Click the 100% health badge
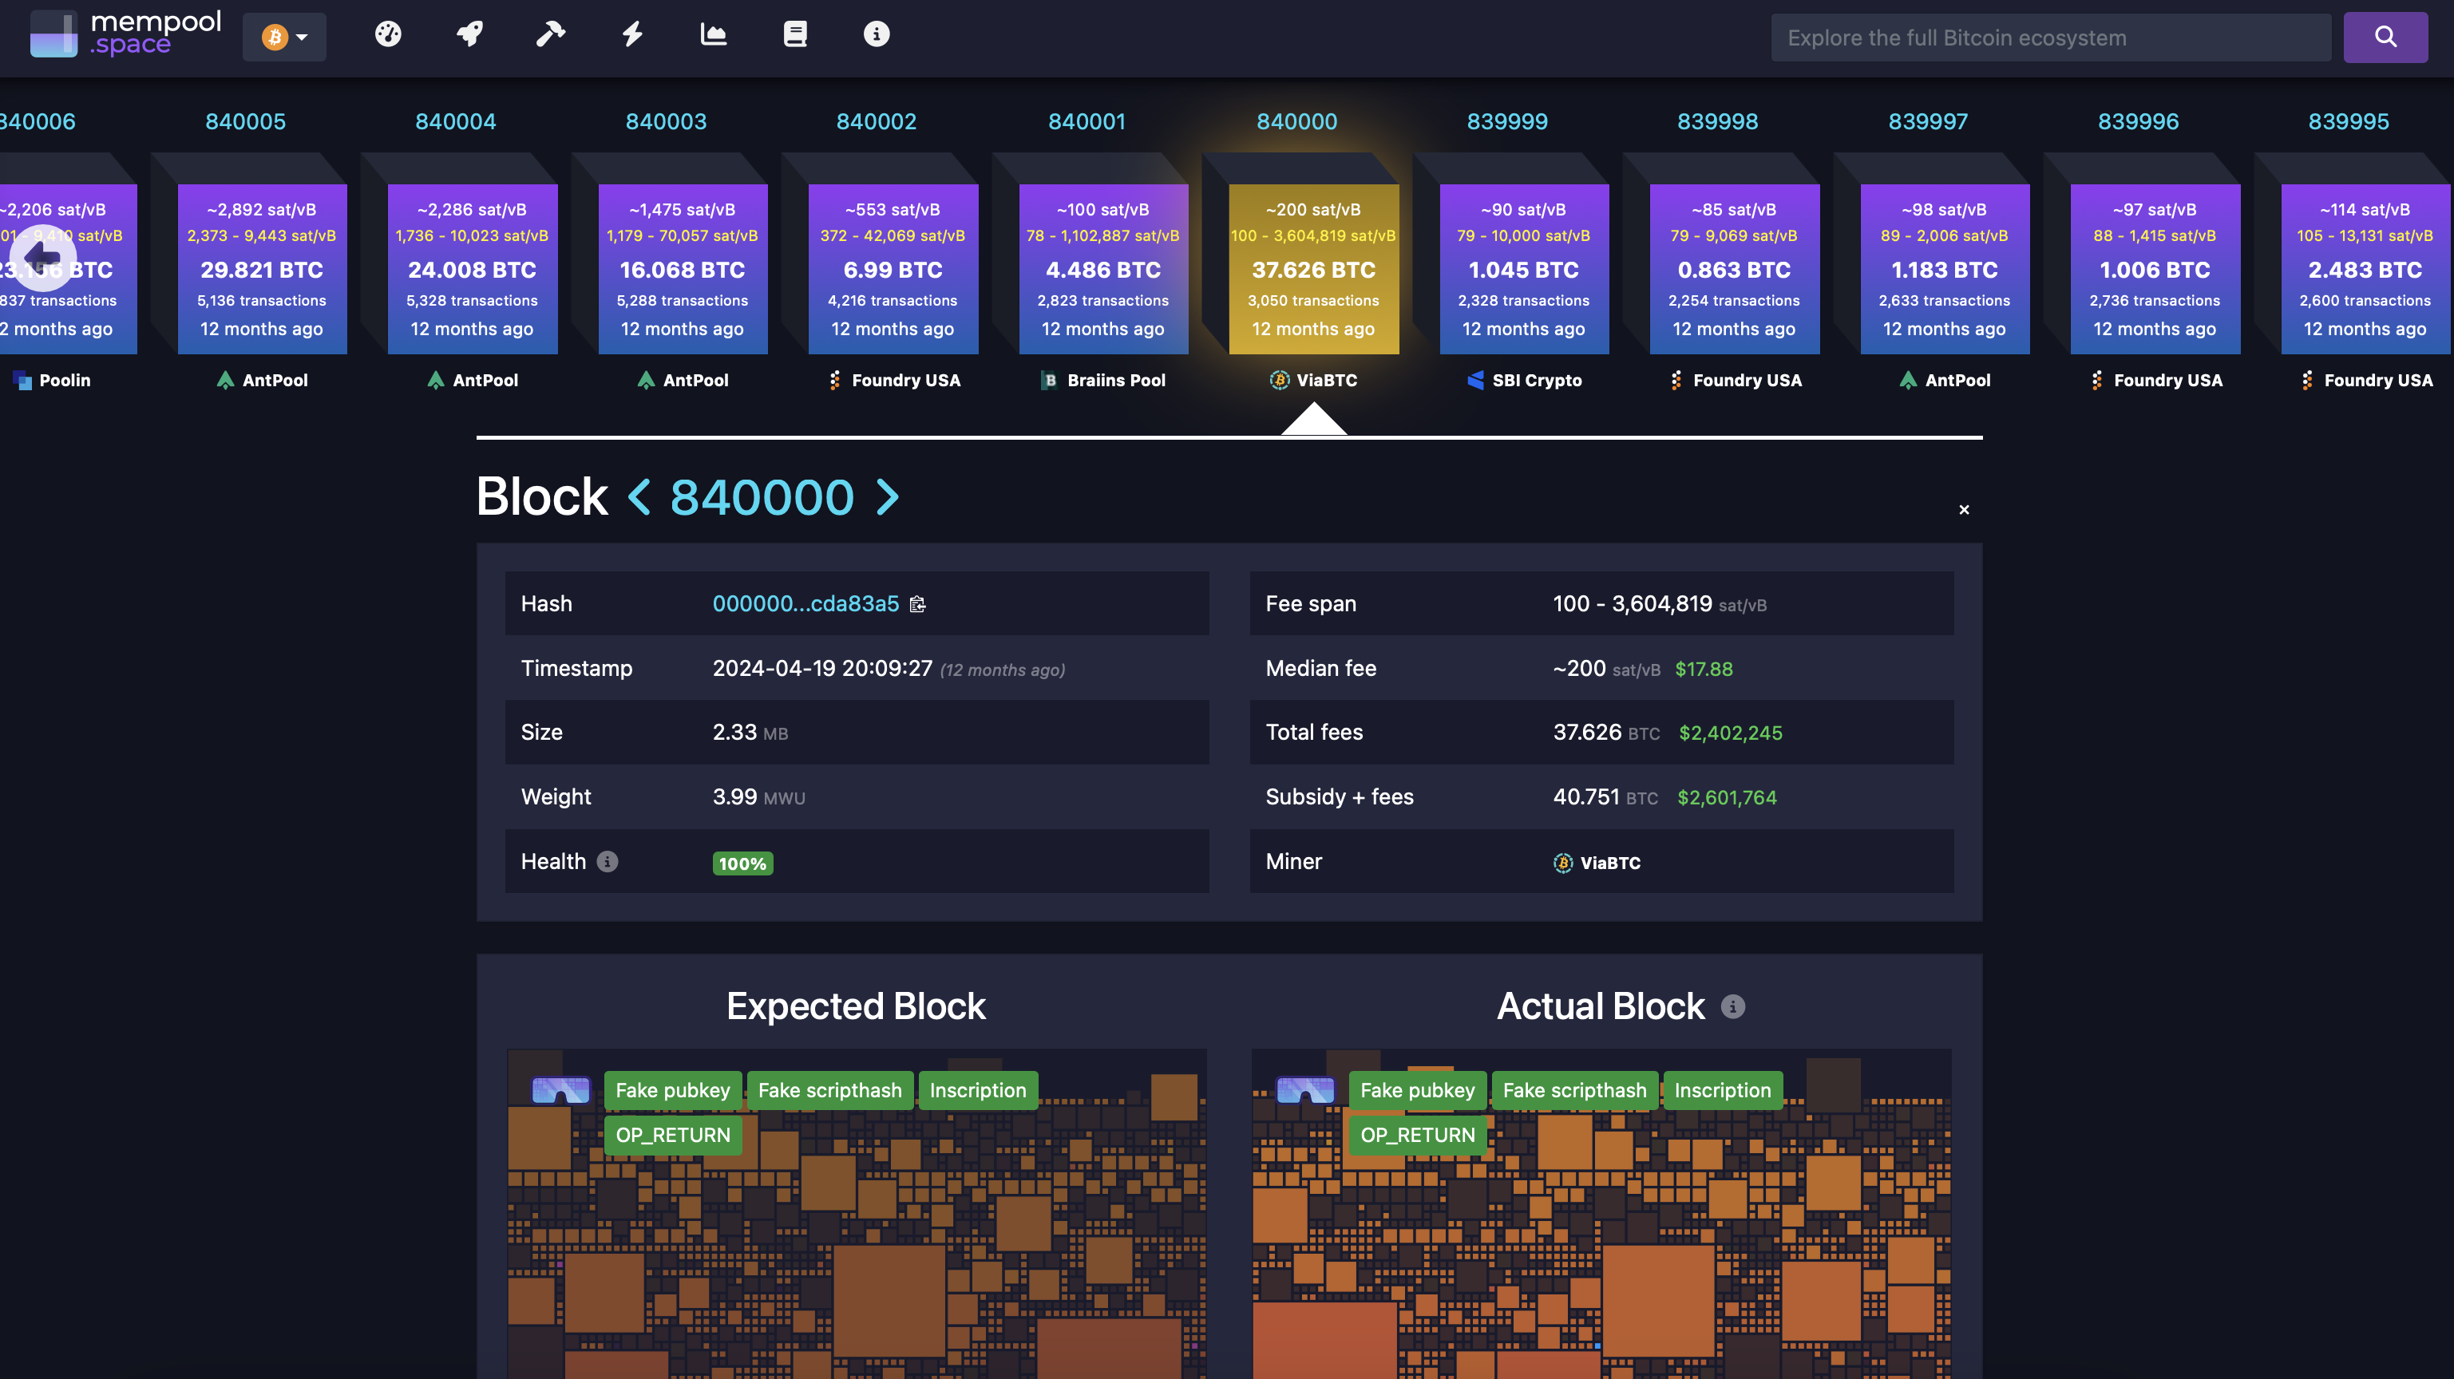2454x1379 pixels. 742,863
